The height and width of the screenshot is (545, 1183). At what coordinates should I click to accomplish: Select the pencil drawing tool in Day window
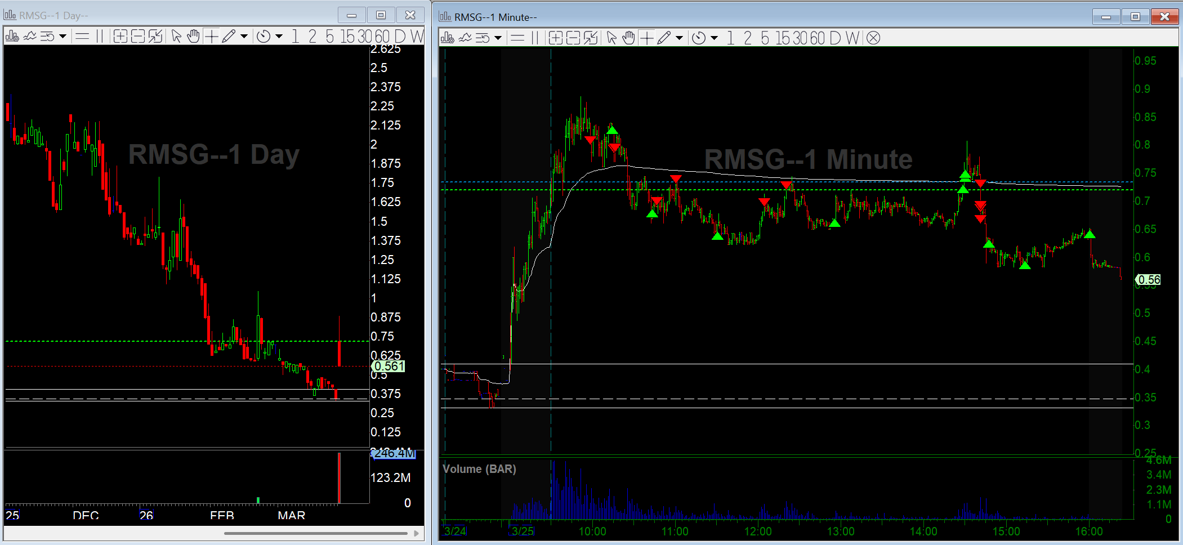[x=228, y=37]
